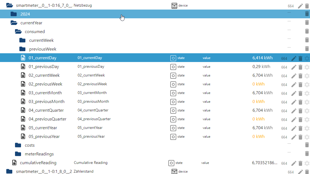Edit the Netzbezug device object
Image resolution: width=310 pixels, height=174 pixels.
tap(300, 6)
